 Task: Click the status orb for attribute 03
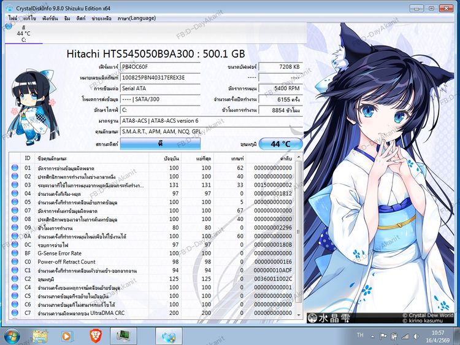15,185
